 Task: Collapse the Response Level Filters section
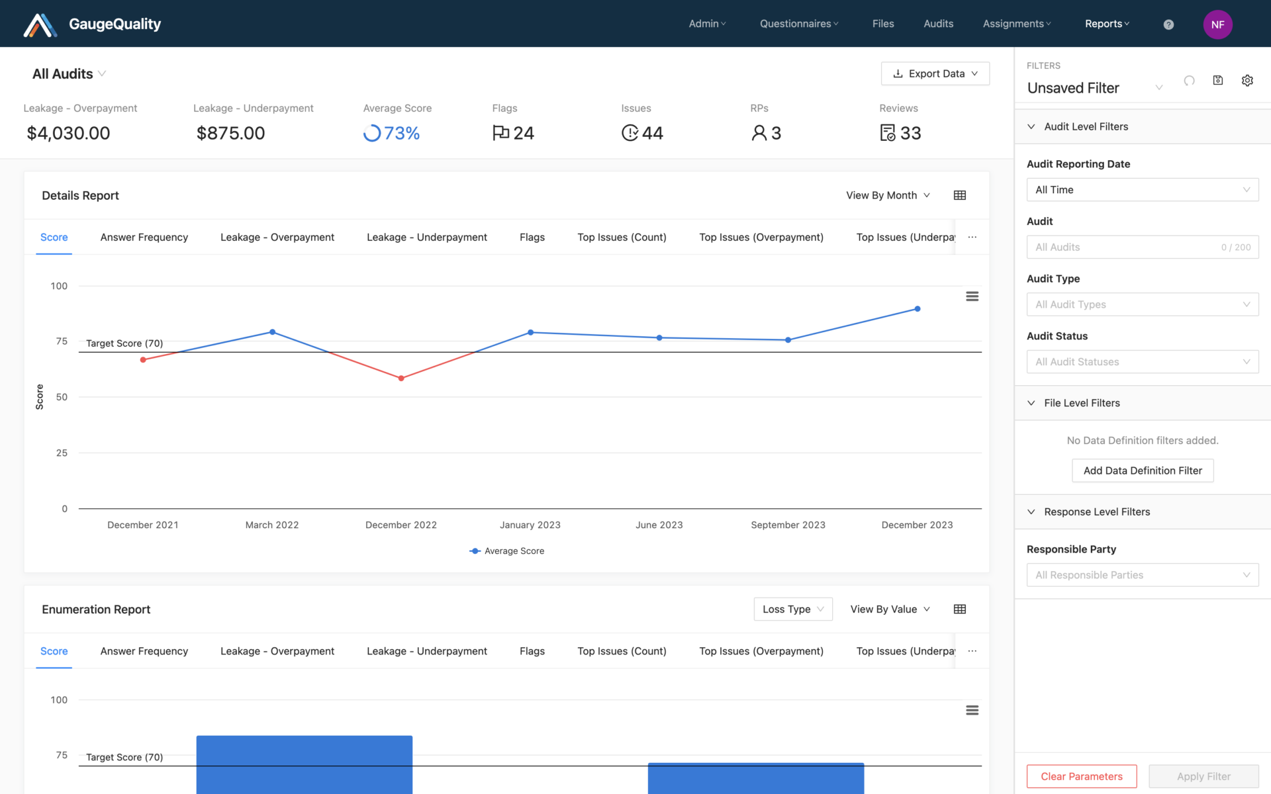(1143, 511)
